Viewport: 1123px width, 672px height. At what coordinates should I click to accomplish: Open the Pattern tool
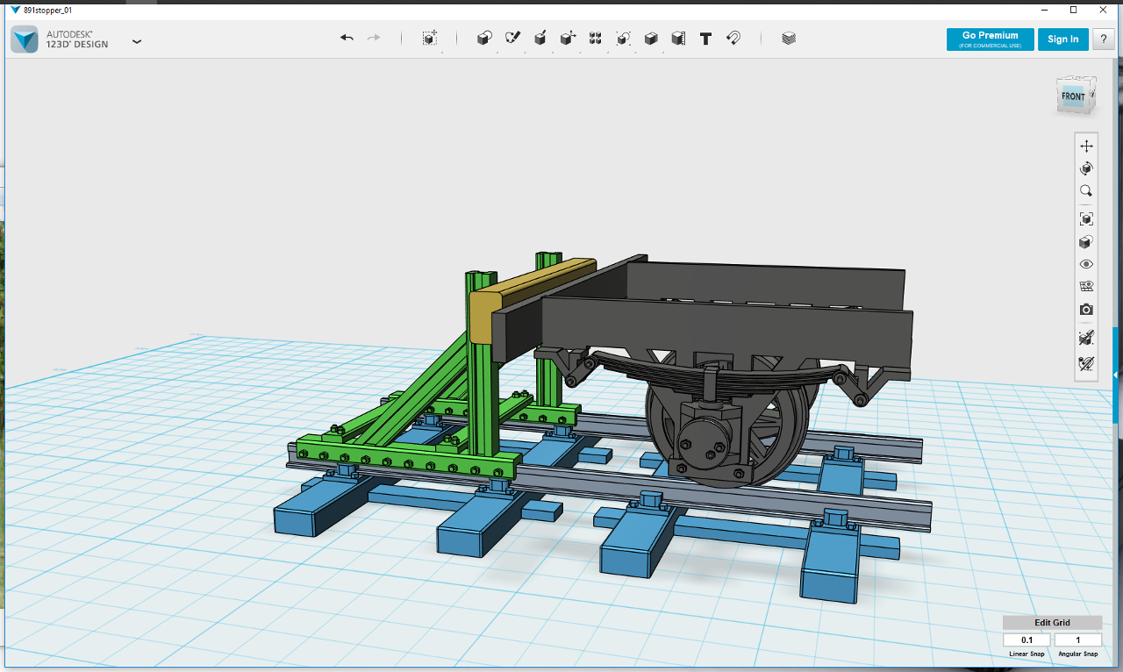point(596,39)
